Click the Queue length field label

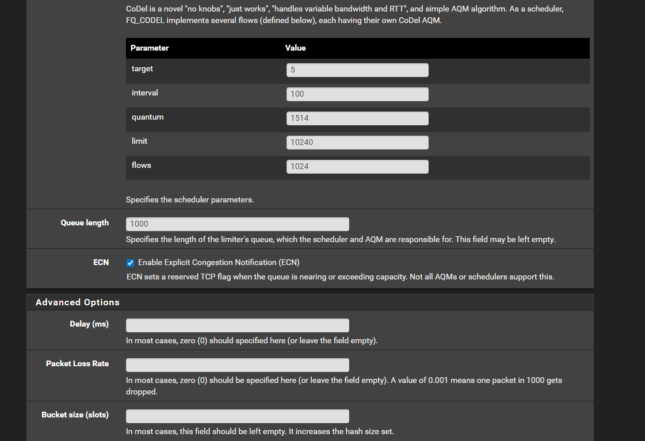coord(85,223)
